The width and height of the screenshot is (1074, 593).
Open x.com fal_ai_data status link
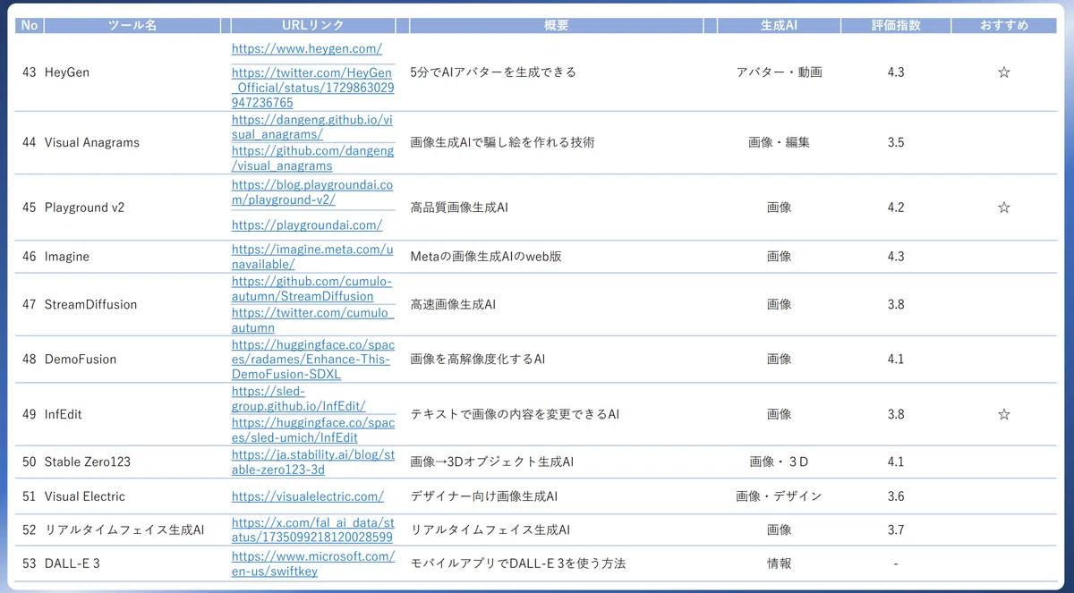tap(312, 529)
